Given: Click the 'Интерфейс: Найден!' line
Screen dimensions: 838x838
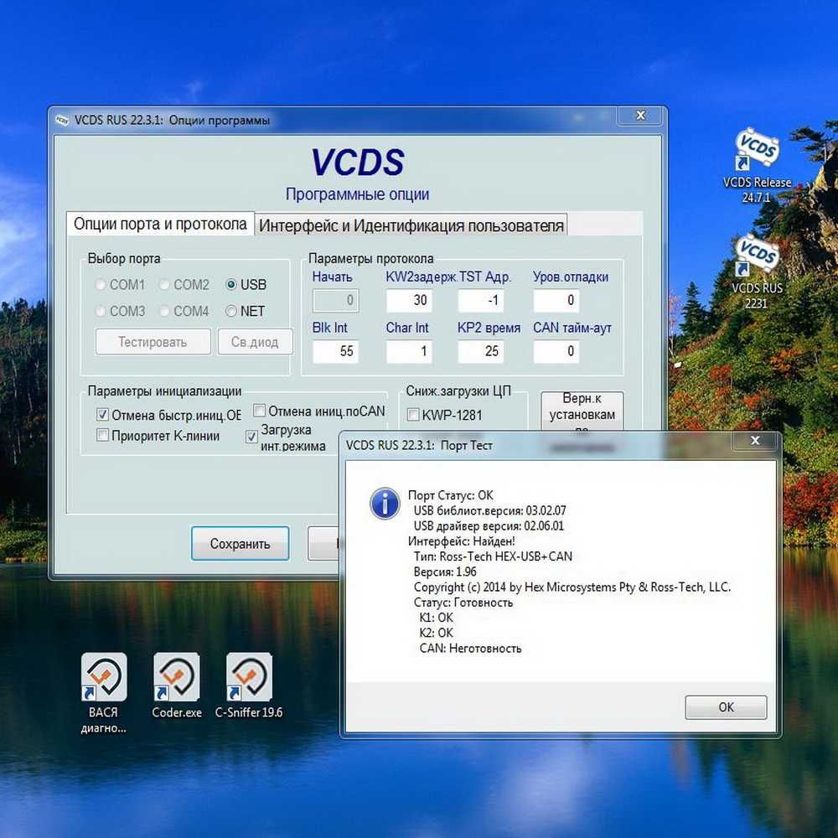Looking at the screenshot, I should [461, 541].
